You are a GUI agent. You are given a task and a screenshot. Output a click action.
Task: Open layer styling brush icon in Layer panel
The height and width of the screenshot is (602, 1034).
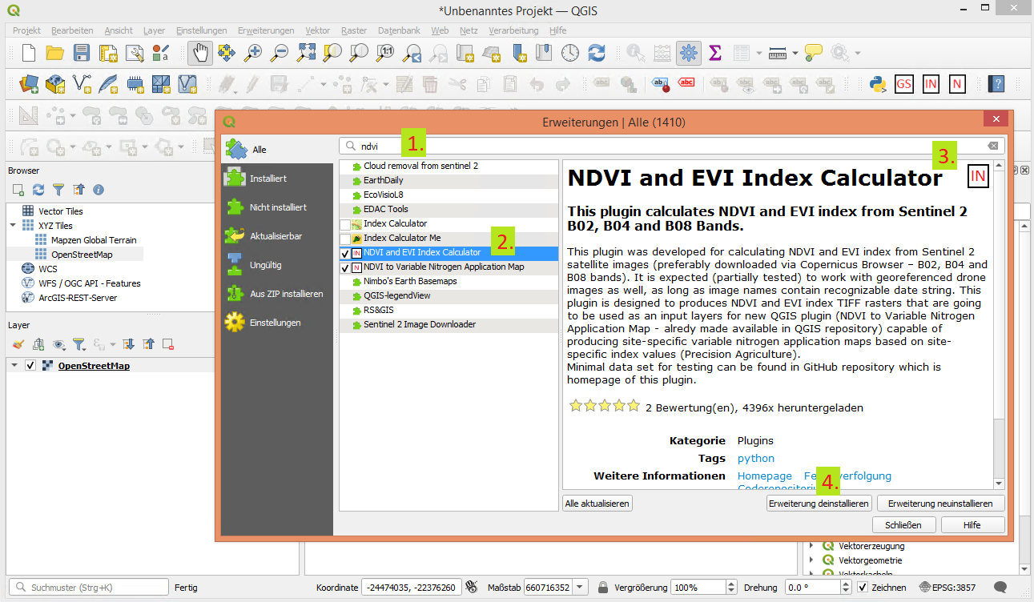(18, 344)
